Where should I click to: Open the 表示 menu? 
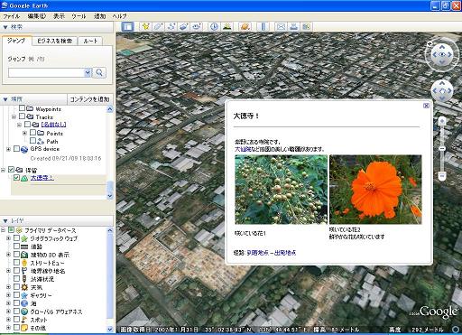(59, 16)
